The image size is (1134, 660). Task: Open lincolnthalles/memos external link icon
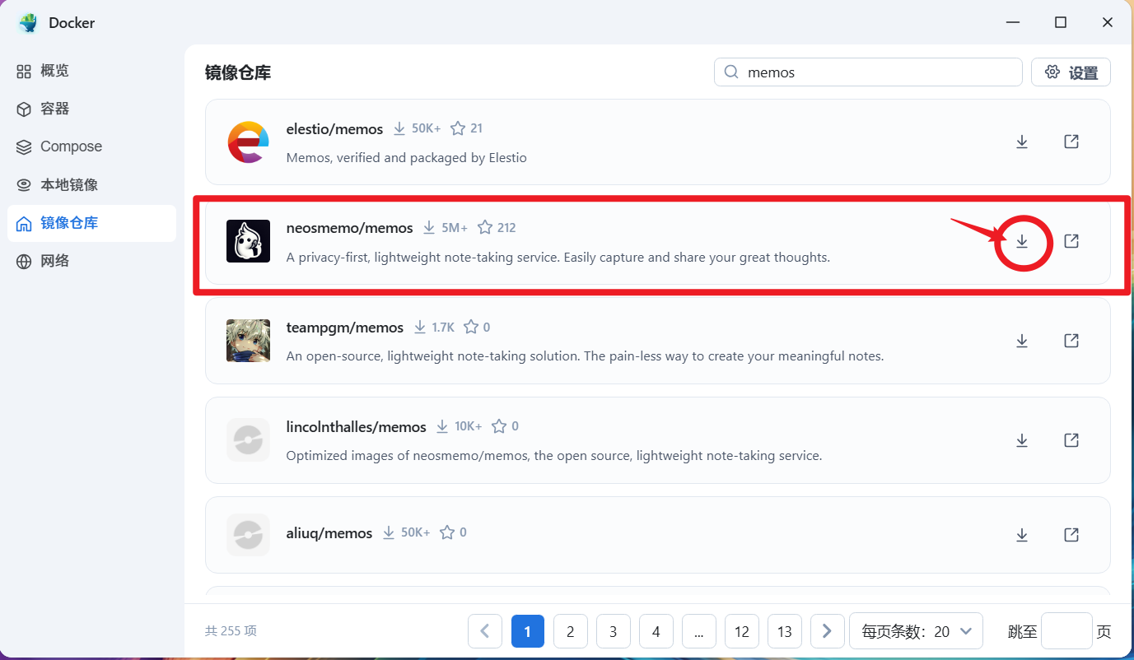[x=1071, y=440]
